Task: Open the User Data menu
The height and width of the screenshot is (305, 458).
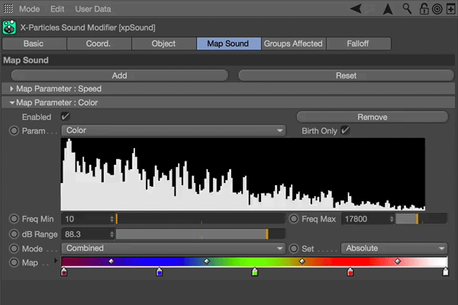Action: [x=93, y=9]
